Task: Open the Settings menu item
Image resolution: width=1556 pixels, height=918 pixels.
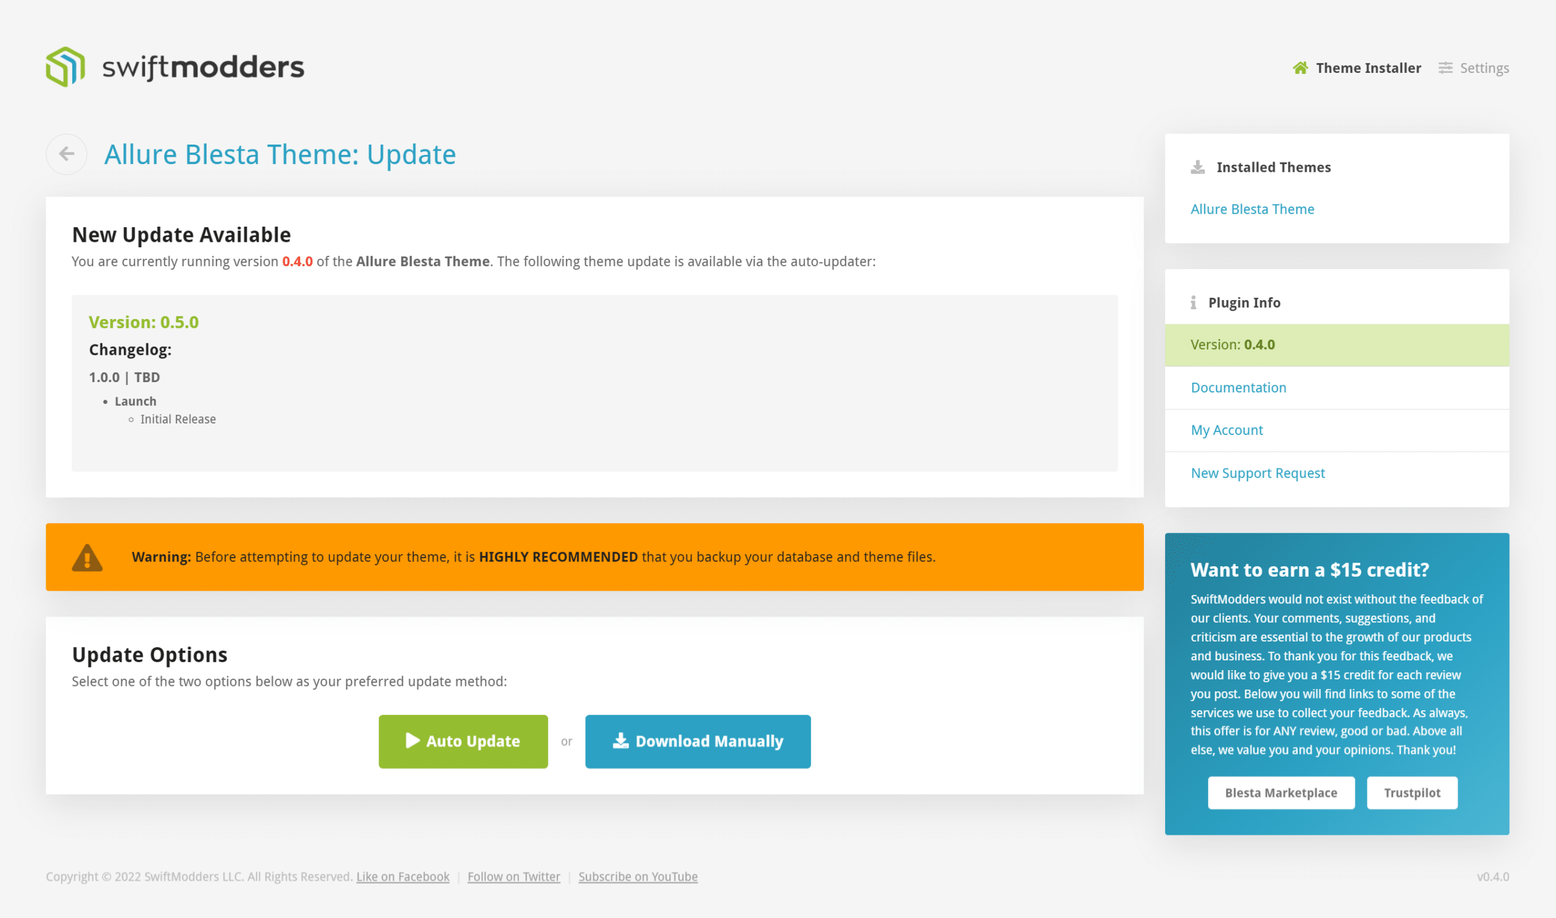Action: coord(1484,68)
